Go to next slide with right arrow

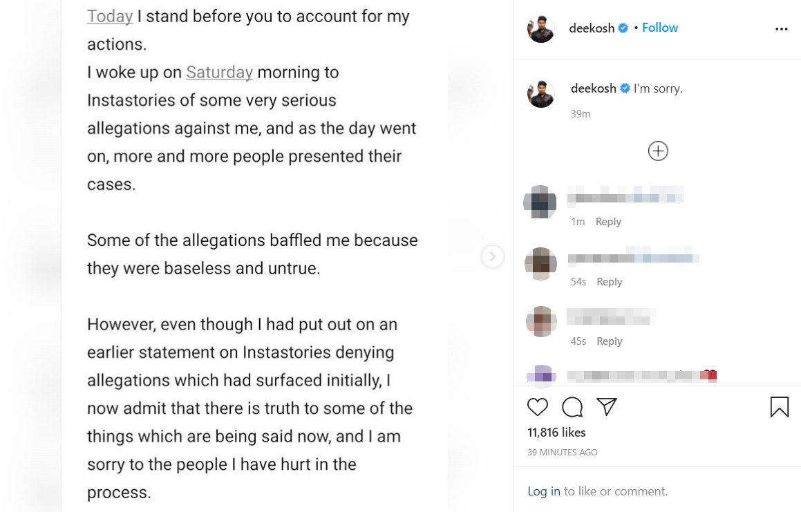(x=492, y=256)
